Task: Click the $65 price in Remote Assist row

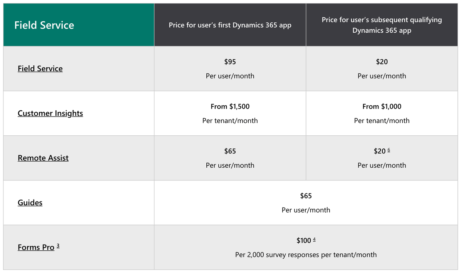Action: pos(230,151)
